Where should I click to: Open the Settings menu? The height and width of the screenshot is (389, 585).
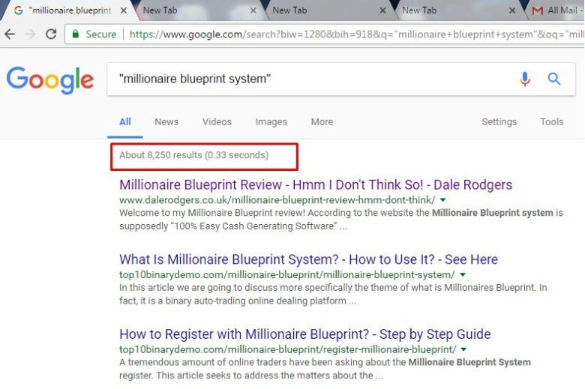click(499, 122)
